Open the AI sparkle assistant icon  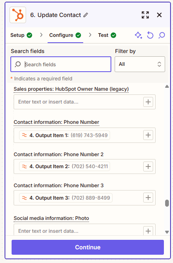139,35
